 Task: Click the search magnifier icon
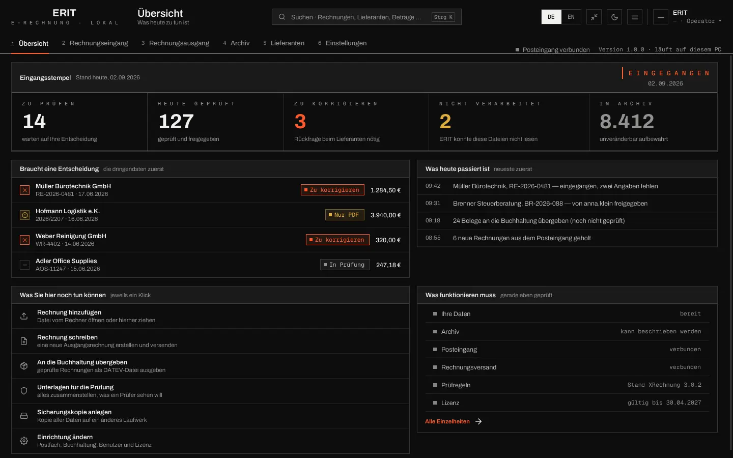pos(282,17)
